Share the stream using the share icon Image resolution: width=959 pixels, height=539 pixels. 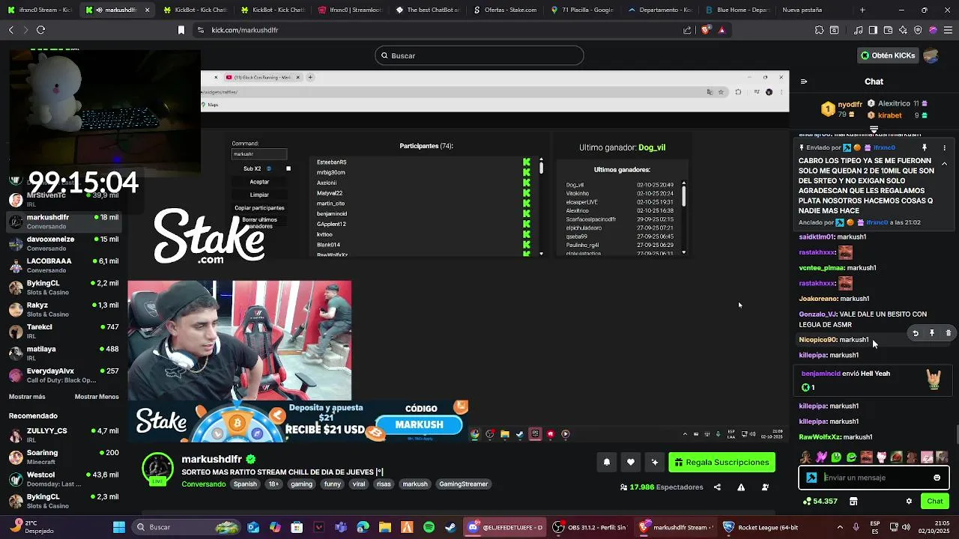(x=717, y=487)
